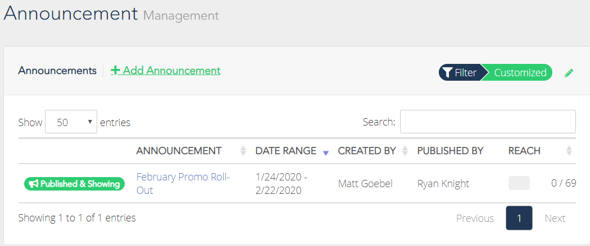Sort by Created By column arrows
The image size is (590, 246).
coord(405,151)
